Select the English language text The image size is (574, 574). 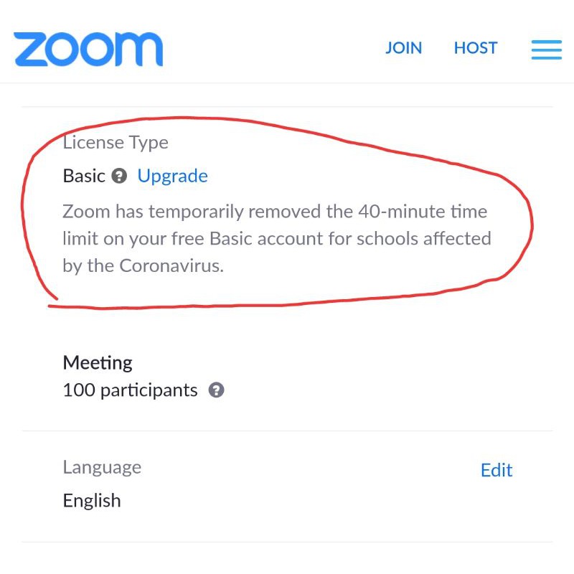coord(91,500)
